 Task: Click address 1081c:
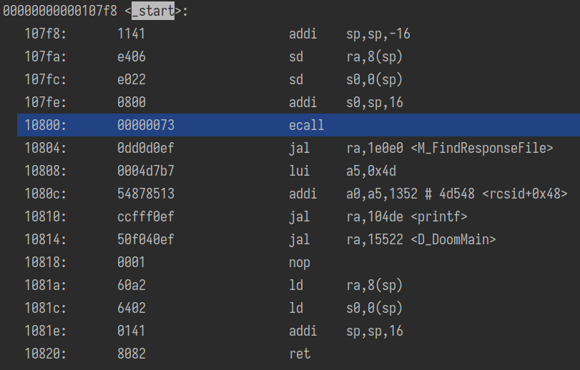(46, 309)
